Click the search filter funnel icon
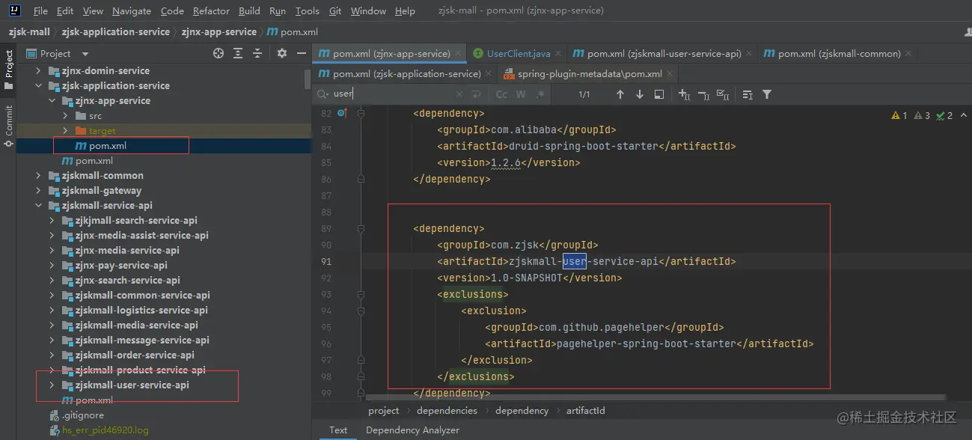Viewport: 972px width, 440px height. click(x=767, y=94)
